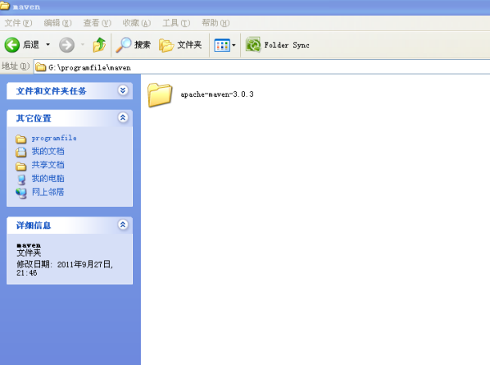Open the 文件(F) menu
This screenshot has height=365, width=490.
[18, 23]
